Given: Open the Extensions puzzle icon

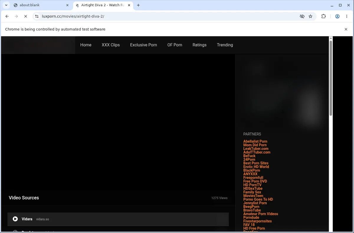Looking at the screenshot, I should tap(324, 16).
